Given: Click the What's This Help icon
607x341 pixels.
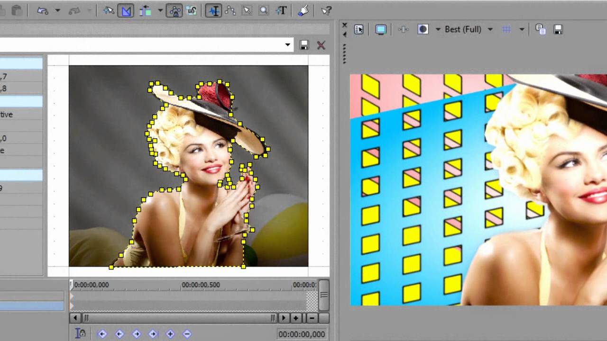Looking at the screenshot, I should click(x=326, y=10).
